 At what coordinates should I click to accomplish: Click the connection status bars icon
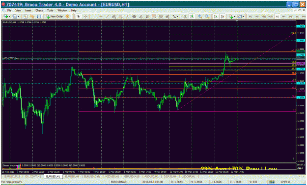[x=271, y=182]
